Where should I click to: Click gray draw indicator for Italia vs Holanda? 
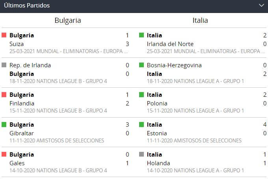point(141,155)
